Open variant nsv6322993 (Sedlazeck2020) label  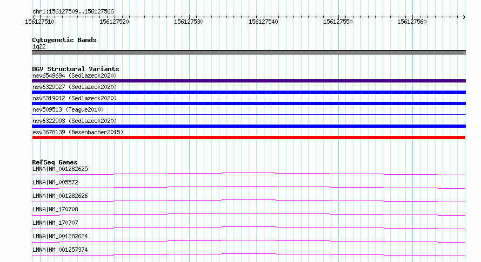75,121
